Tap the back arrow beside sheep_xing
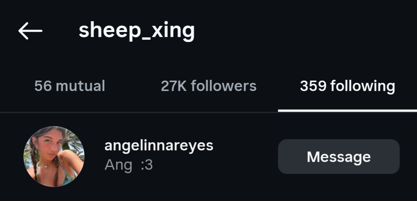Screen dimensions: 417x201 point(30,31)
